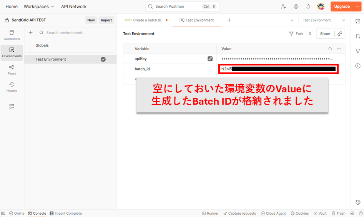Screen dimensions: 364x217
Task: Click Capture requests in status bar
Action: coord(239,213)
